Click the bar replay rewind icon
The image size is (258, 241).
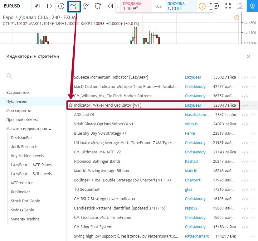click(110, 6)
